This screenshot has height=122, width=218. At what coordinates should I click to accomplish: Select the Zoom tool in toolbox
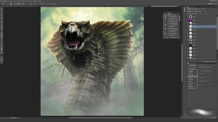click(x=2, y=51)
